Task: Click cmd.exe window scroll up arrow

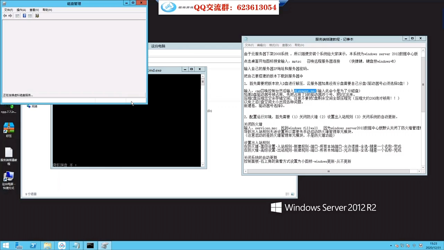Action: point(203,76)
